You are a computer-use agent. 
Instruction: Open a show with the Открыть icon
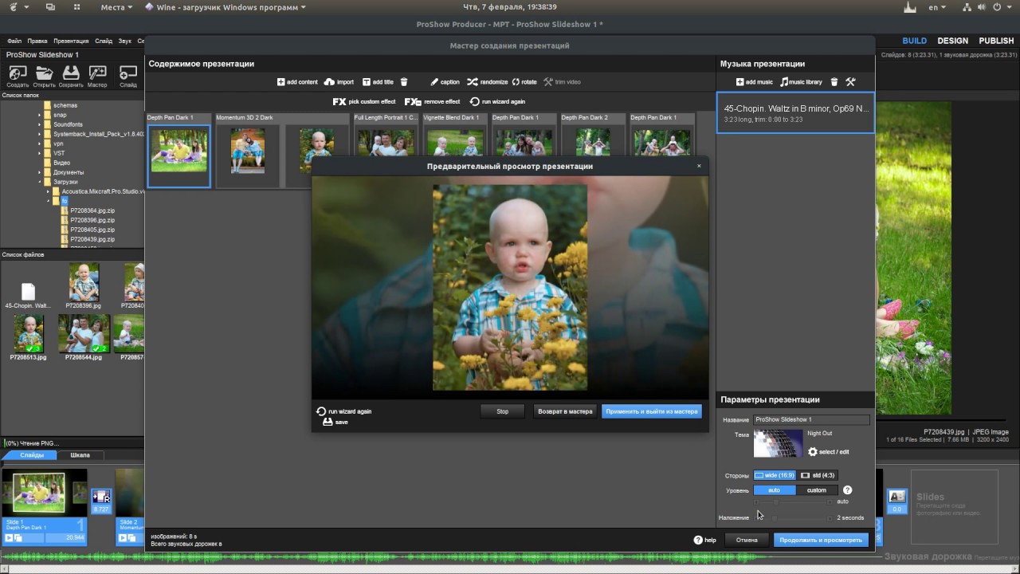44,73
